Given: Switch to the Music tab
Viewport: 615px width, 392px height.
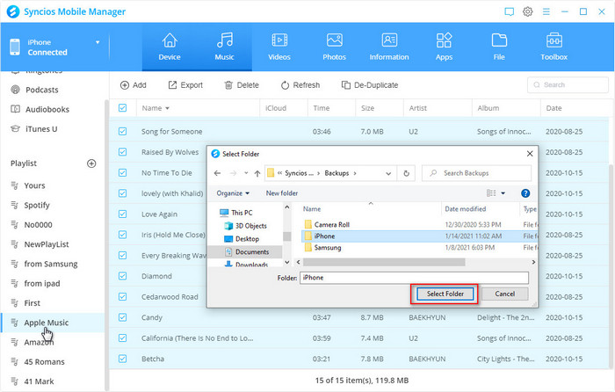Looking at the screenshot, I should [224, 47].
